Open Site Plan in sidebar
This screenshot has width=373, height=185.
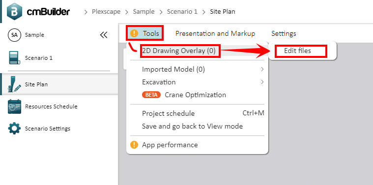click(x=36, y=84)
